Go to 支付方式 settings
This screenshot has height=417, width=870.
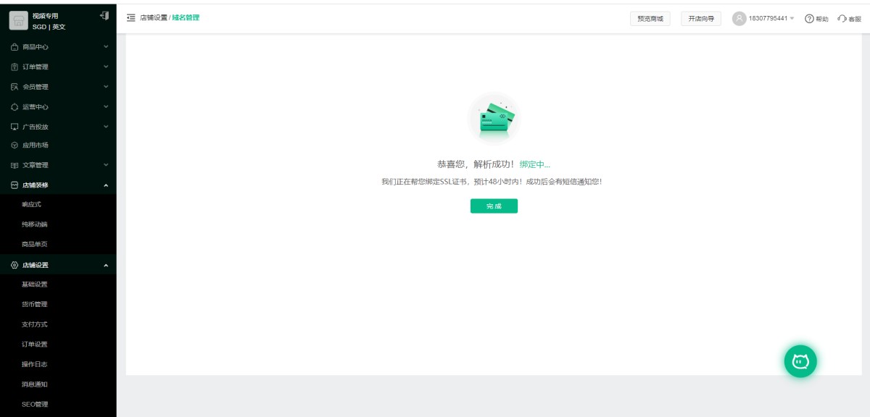pos(34,324)
